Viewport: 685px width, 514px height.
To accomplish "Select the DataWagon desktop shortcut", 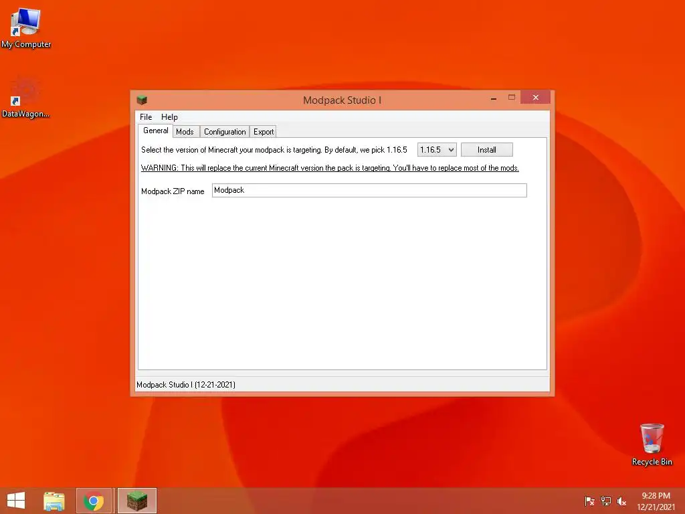I will point(26,97).
